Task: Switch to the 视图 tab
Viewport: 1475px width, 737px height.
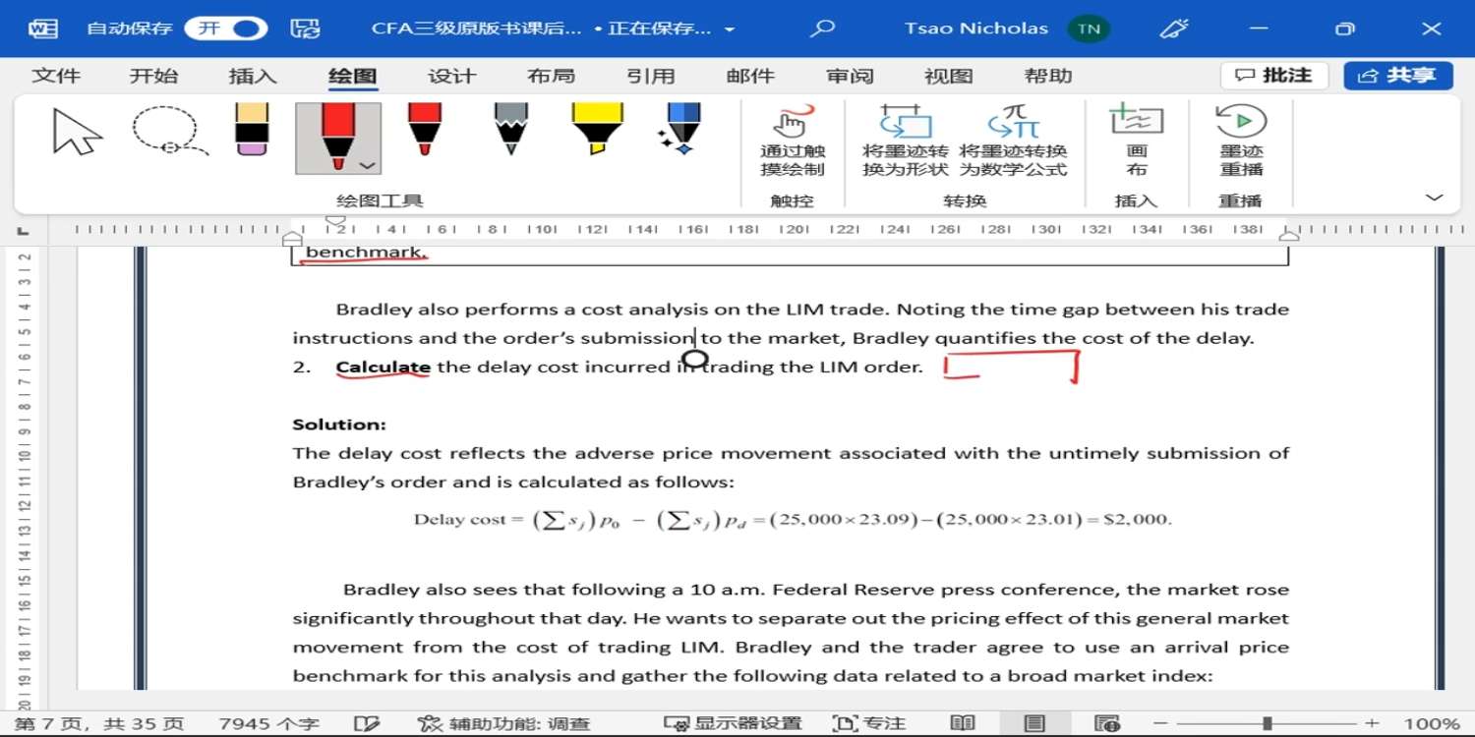Action: [949, 76]
